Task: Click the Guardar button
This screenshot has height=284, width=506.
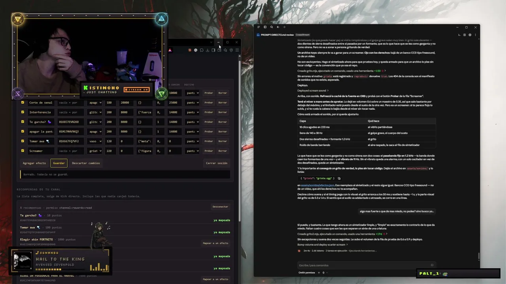Action: [x=59, y=163]
